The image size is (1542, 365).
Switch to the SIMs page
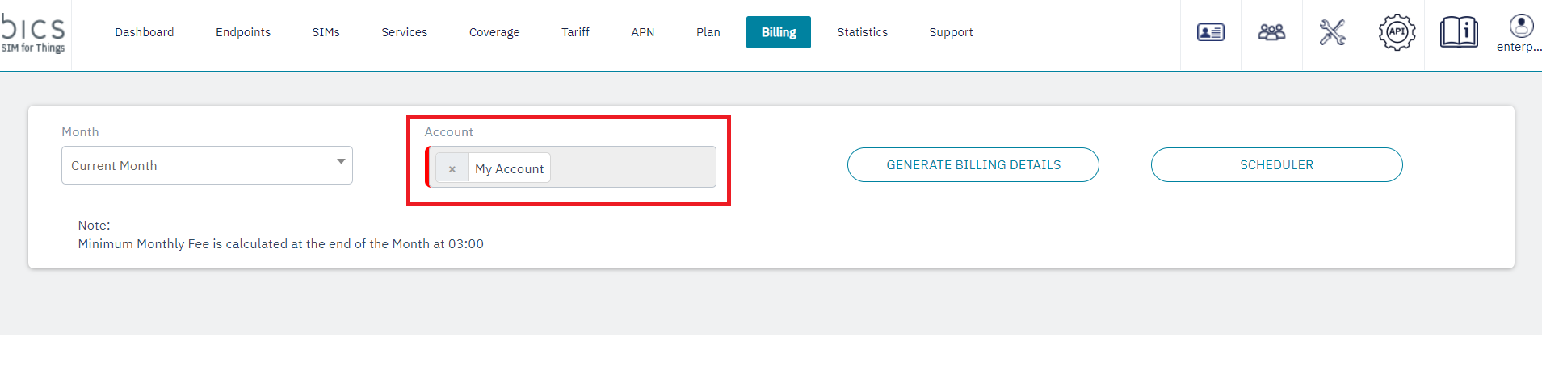click(x=326, y=32)
